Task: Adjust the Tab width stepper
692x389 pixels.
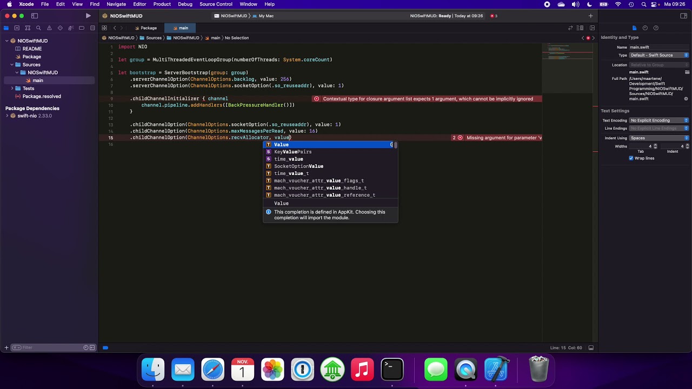Action: (655, 146)
